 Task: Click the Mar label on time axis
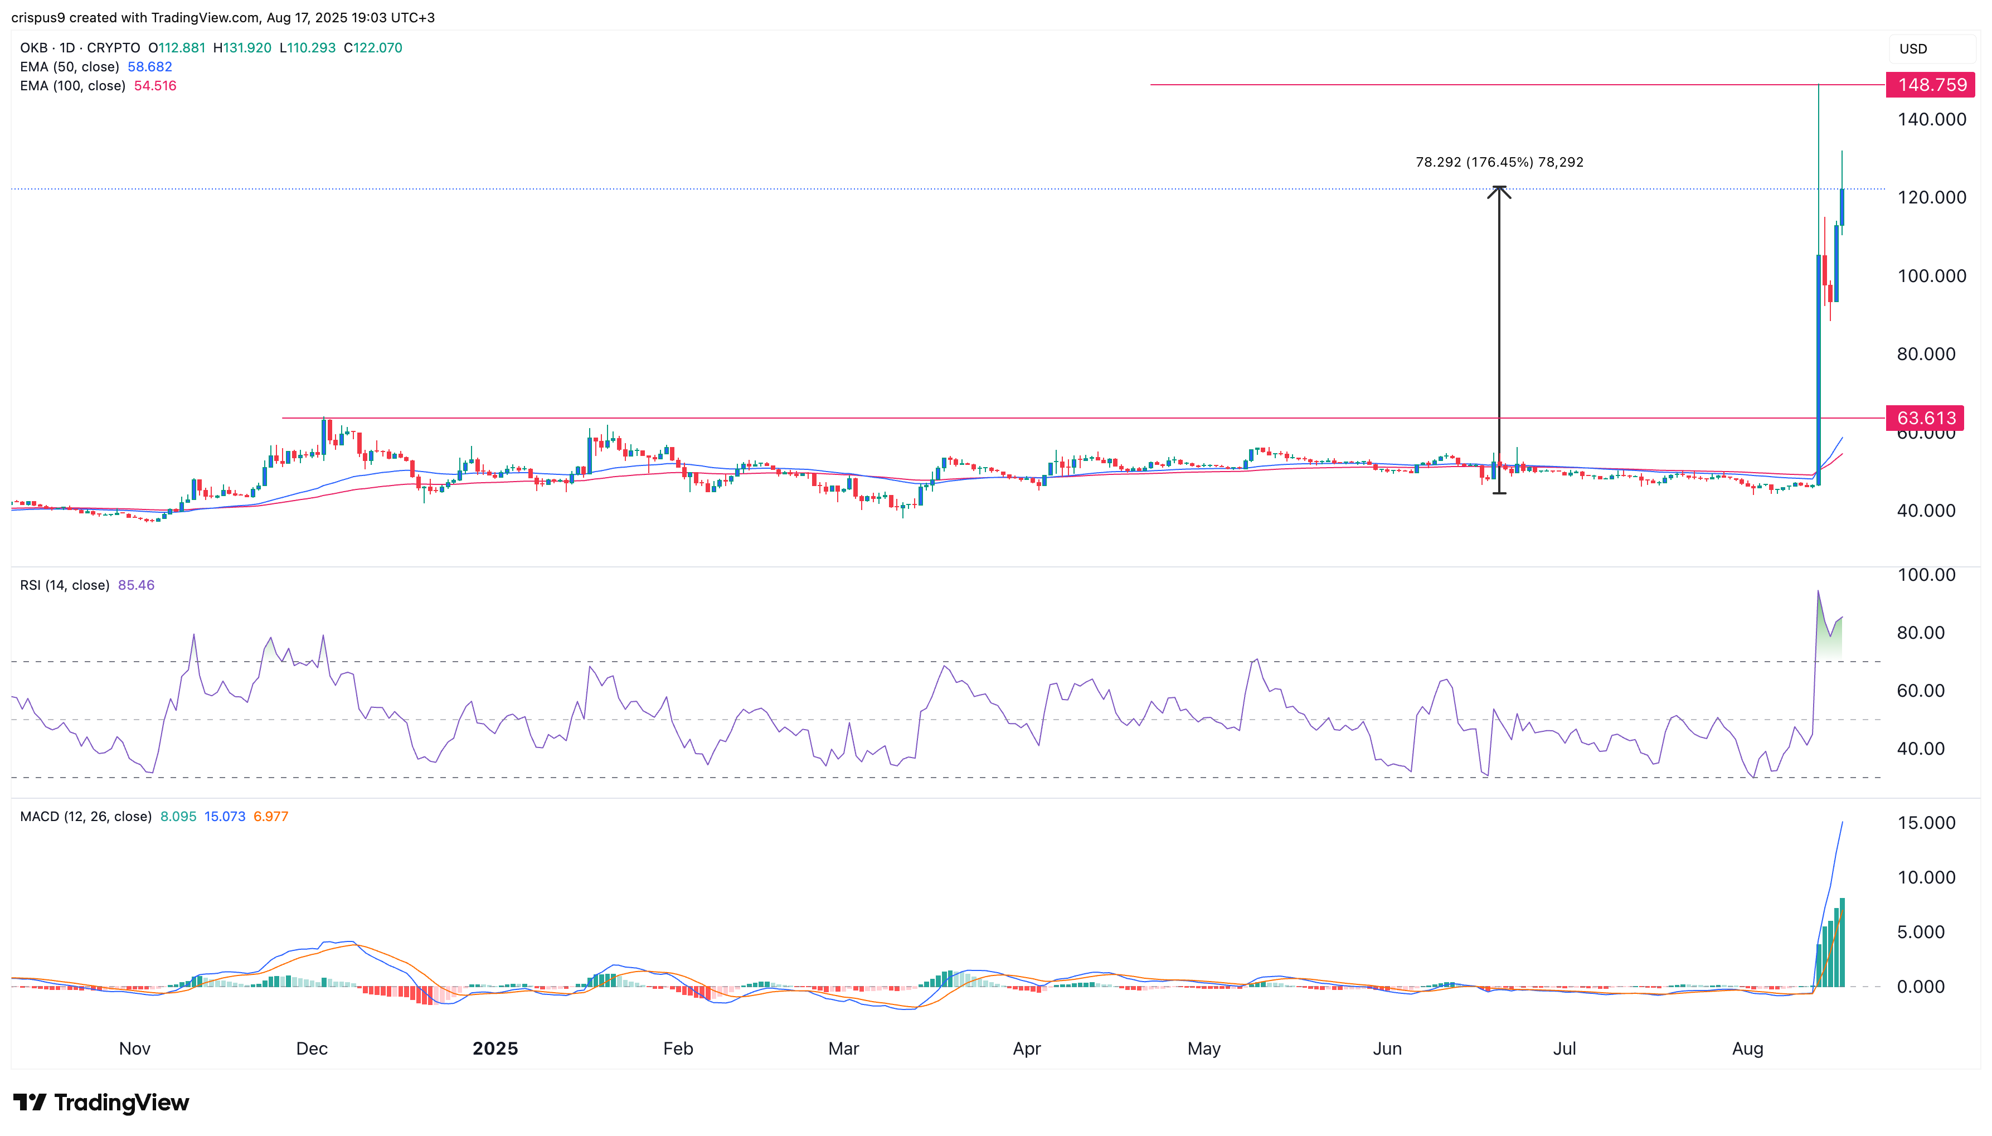843,1048
